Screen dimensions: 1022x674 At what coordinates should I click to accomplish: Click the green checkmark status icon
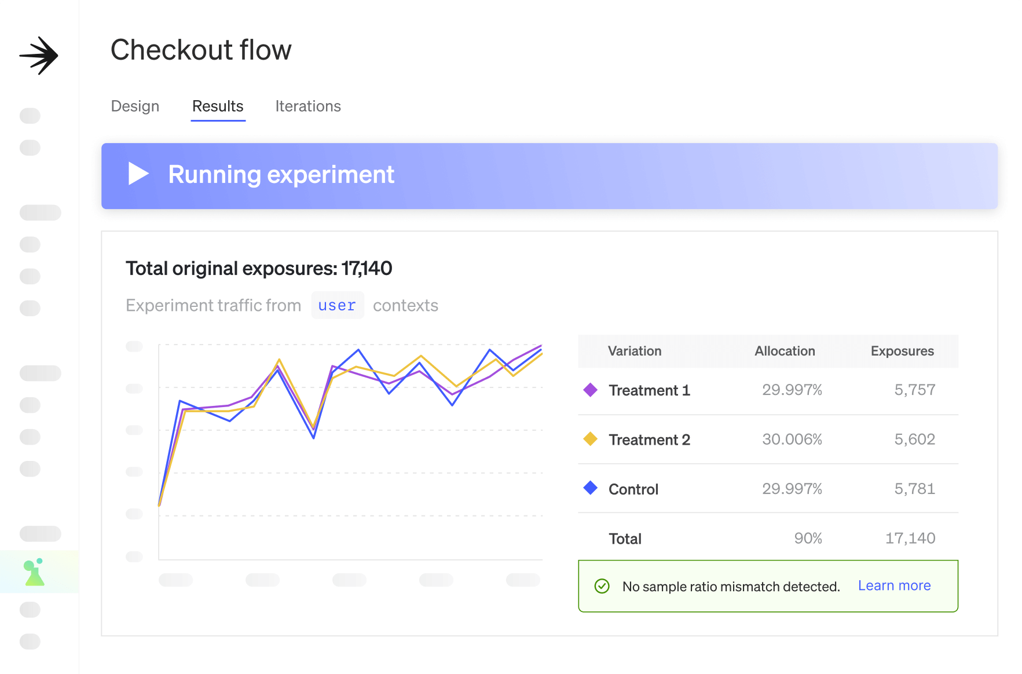coord(602,586)
